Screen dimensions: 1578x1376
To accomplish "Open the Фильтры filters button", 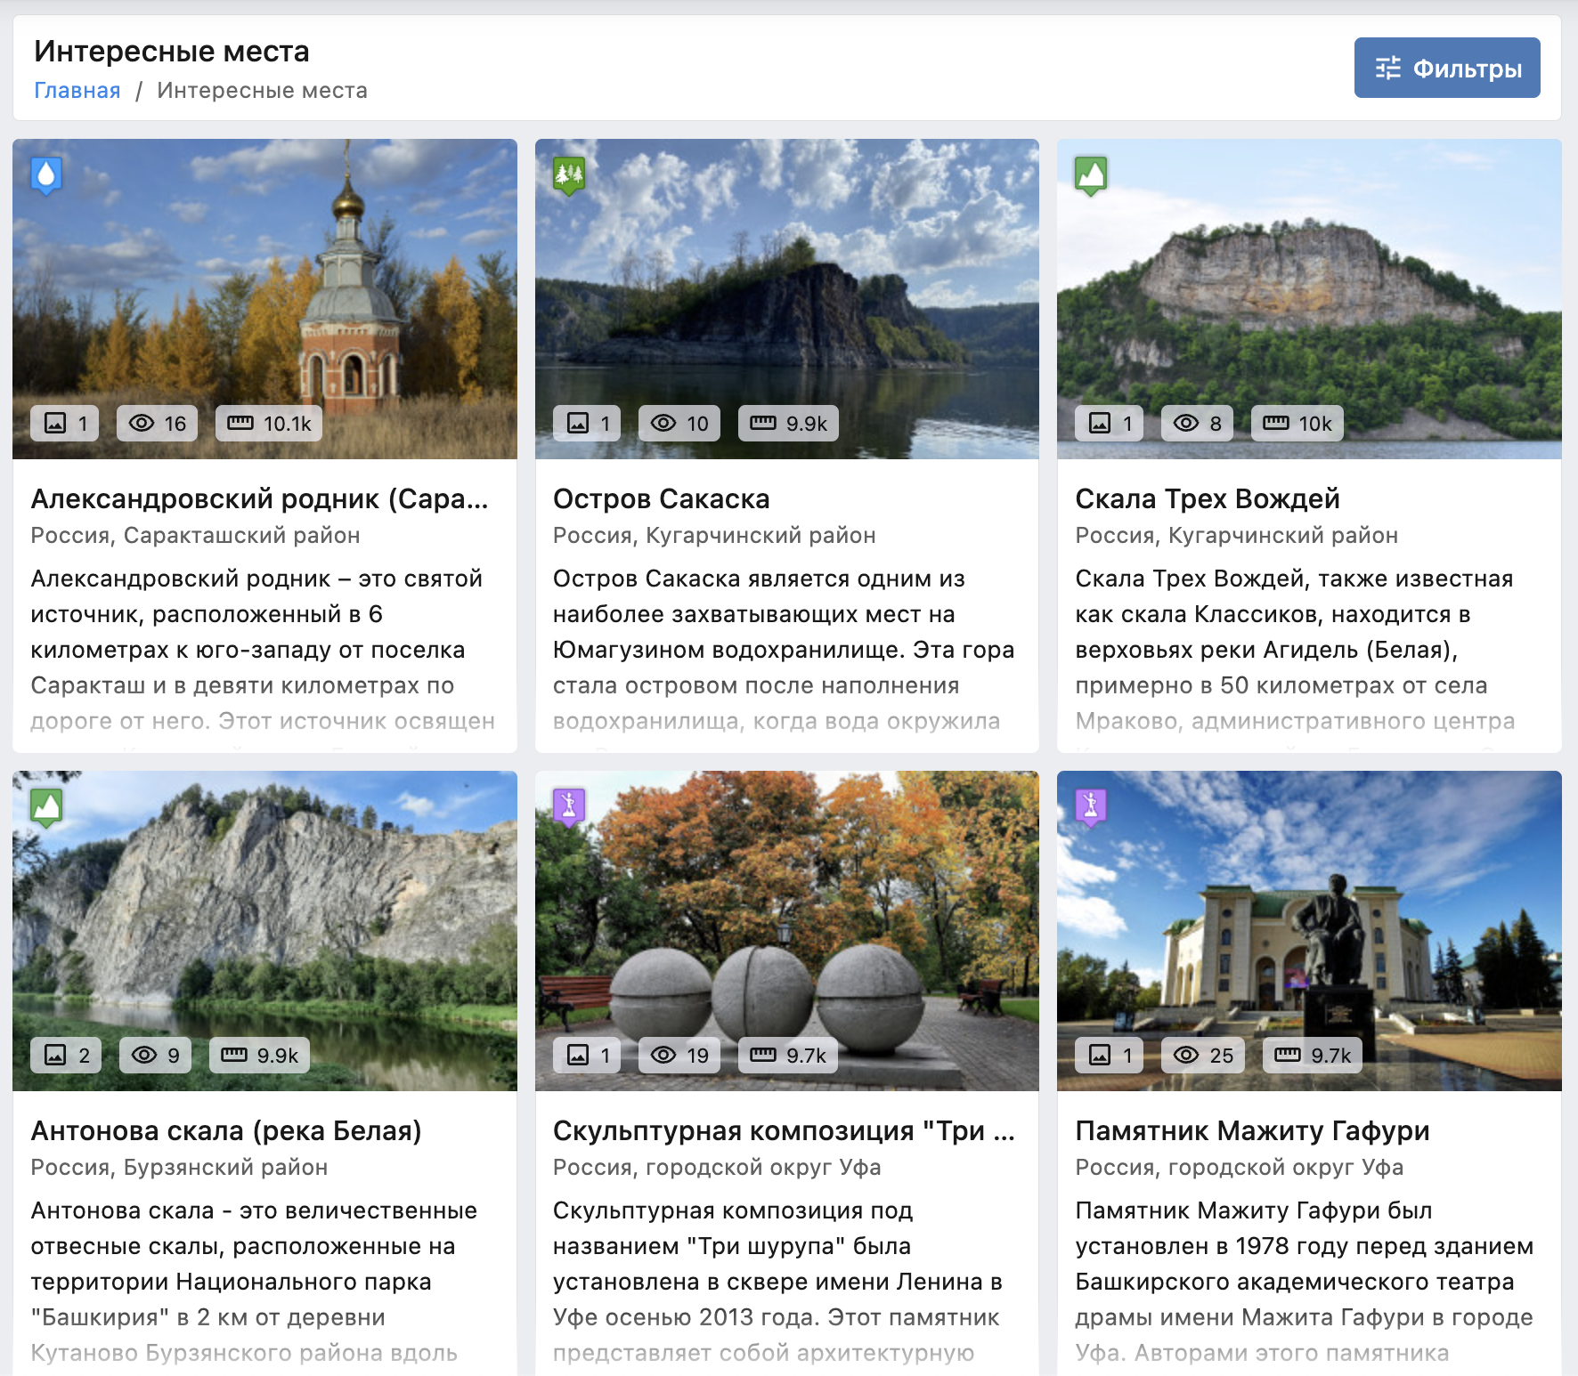I will pyautogui.click(x=1446, y=68).
